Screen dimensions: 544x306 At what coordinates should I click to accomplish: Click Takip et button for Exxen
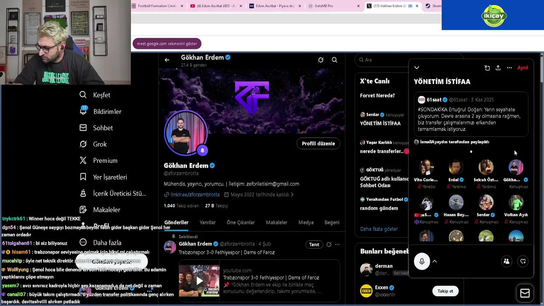[x=445, y=291]
